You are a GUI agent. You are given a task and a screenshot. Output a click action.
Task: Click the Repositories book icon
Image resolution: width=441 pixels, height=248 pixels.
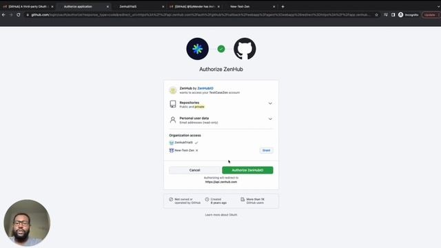click(173, 104)
